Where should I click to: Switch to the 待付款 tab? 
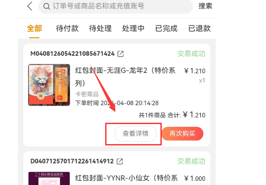tap(67, 28)
